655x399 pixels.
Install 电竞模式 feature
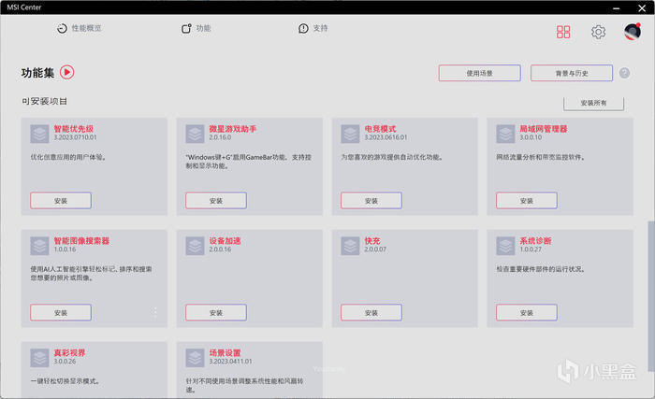point(371,201)
